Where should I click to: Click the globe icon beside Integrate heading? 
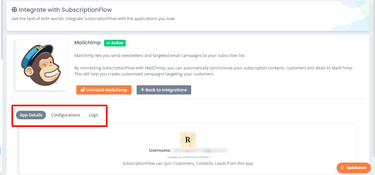pyautogui.click(x=14, y=10)
